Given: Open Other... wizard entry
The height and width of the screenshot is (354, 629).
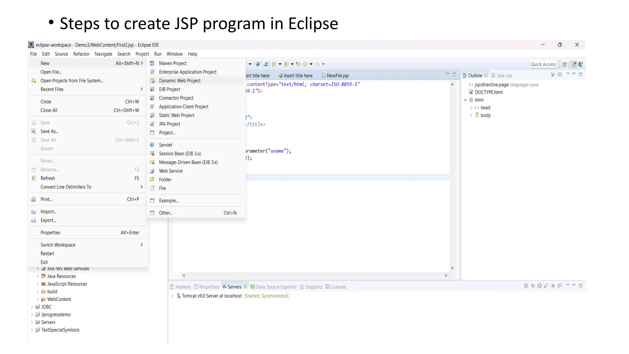Looking at the screenshot, I should [x=197, y=213].
